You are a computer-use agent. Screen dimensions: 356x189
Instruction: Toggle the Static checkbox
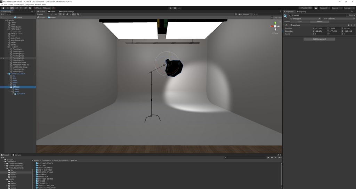click(347, 15)
